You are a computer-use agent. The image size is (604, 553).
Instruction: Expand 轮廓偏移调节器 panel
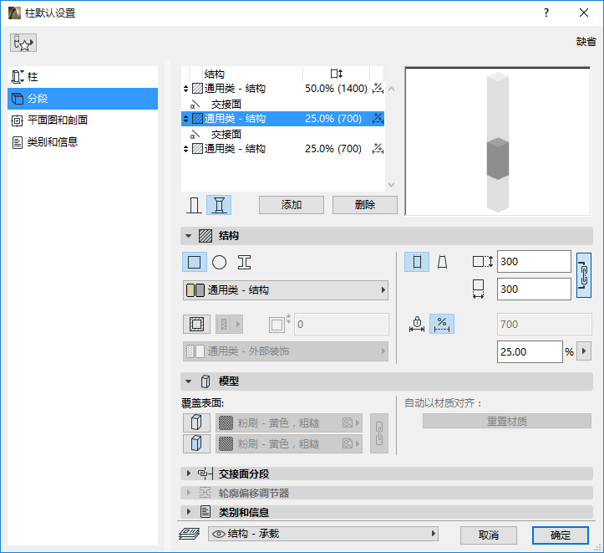188,493
